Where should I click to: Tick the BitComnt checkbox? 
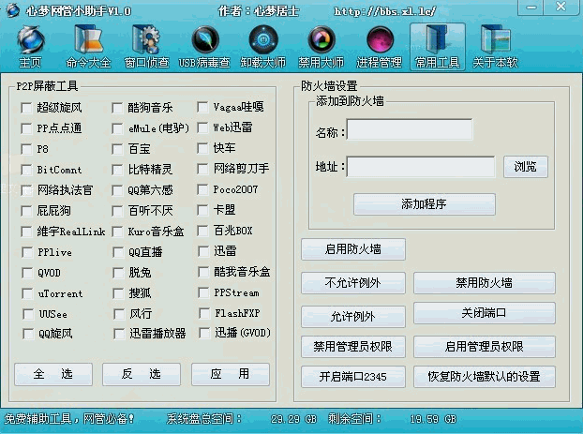tap(26, 170)
